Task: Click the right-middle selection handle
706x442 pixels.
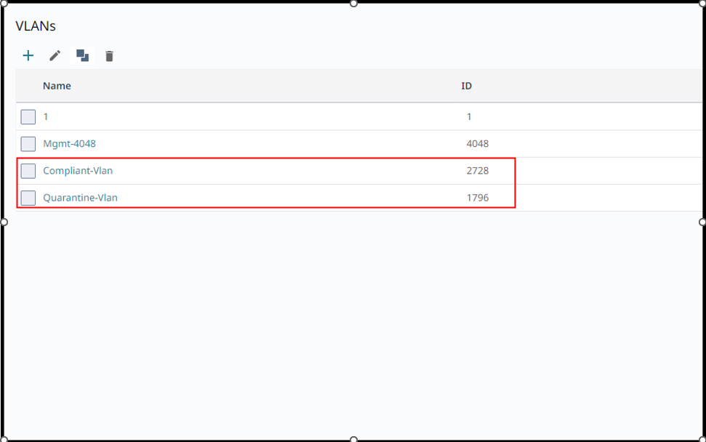Action: [702, 222]
